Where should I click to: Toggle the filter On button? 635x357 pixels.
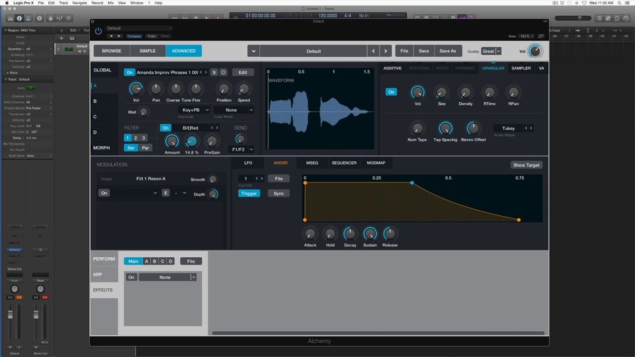pos(165,128)
